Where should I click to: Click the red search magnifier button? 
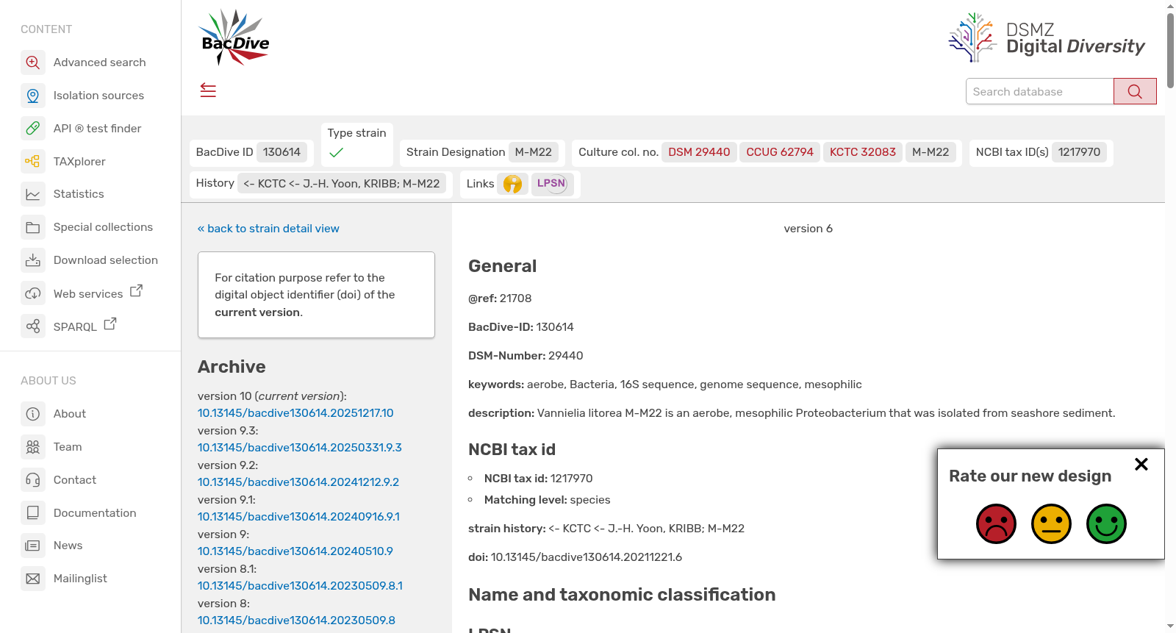pyautogui.click(x=1135, y=91)
